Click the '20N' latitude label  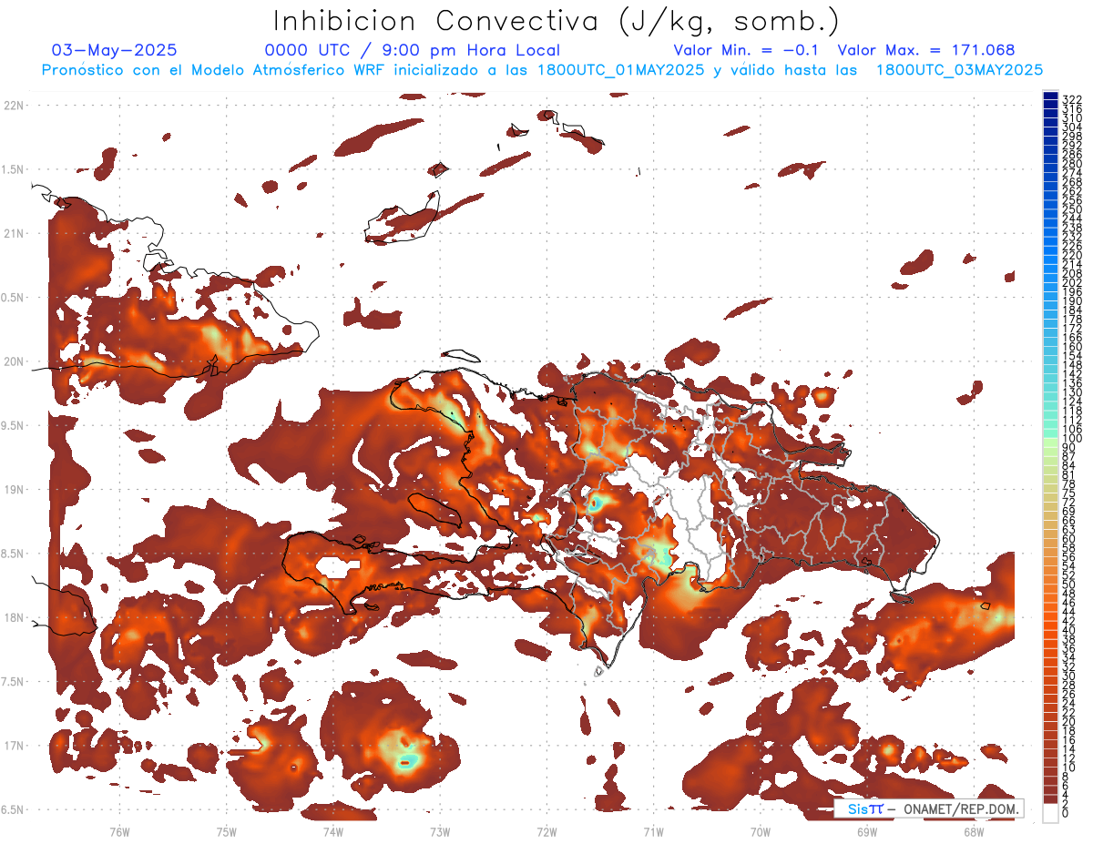(14, 361)
